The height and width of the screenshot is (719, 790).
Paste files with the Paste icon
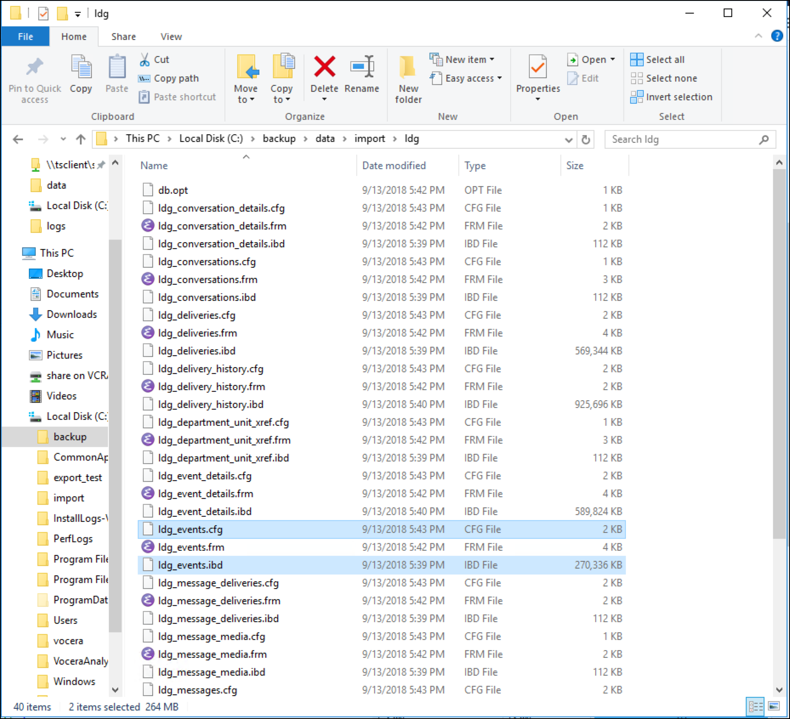pyautogui.click(x=117, y=72)
